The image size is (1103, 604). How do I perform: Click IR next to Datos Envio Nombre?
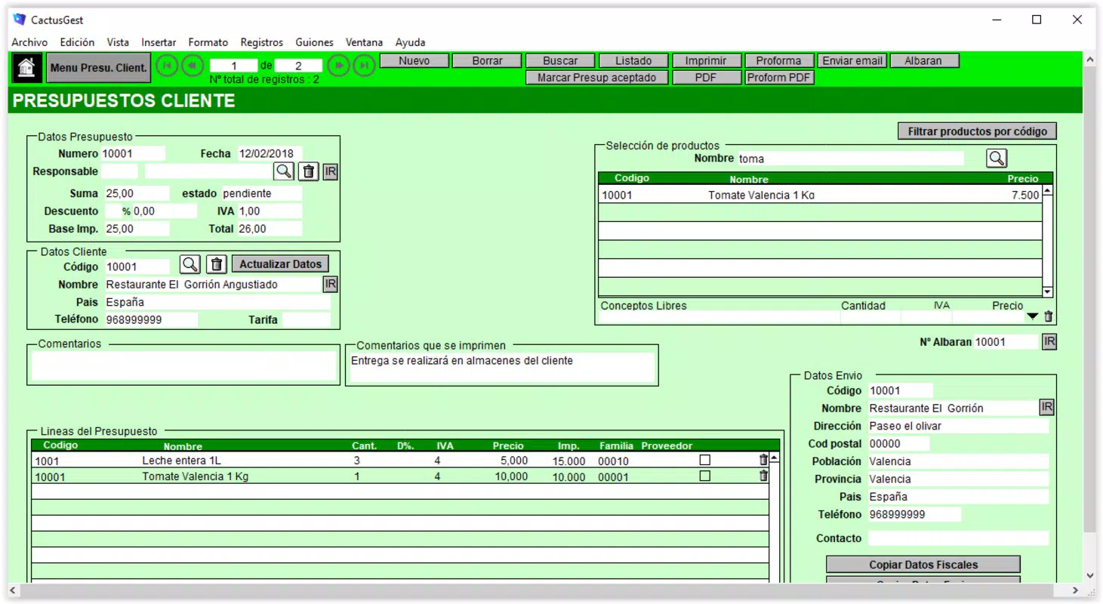point(1046,407)
